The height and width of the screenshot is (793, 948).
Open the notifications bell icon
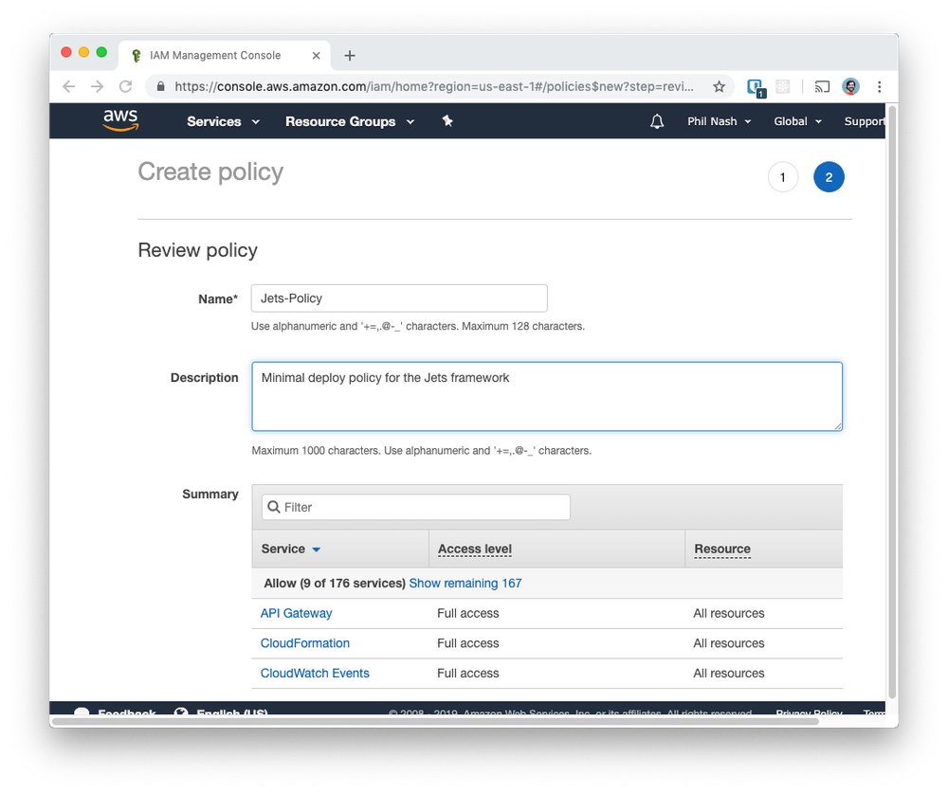[657, 121]
